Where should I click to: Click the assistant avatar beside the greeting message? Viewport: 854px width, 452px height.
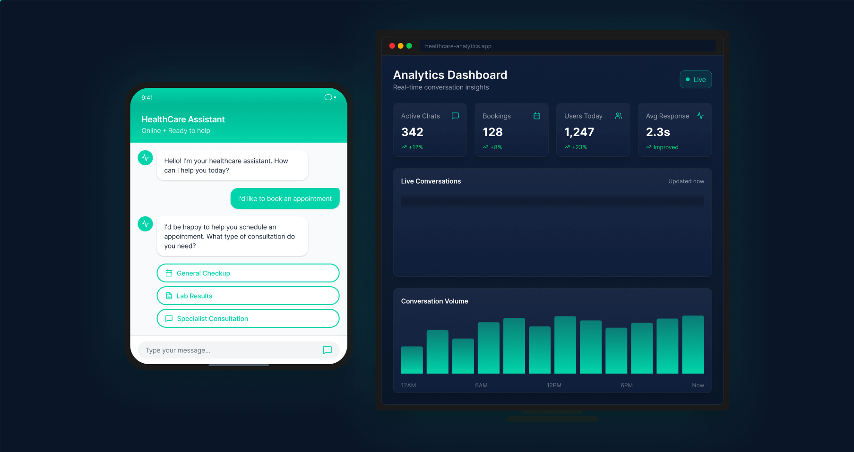pos(145,158)
